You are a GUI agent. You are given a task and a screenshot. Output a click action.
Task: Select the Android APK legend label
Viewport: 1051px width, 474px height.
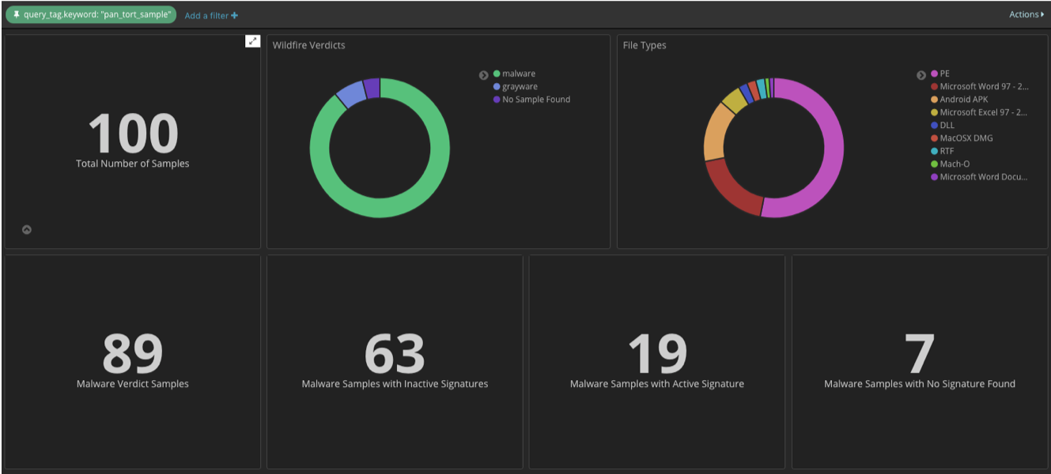[964, 100]
